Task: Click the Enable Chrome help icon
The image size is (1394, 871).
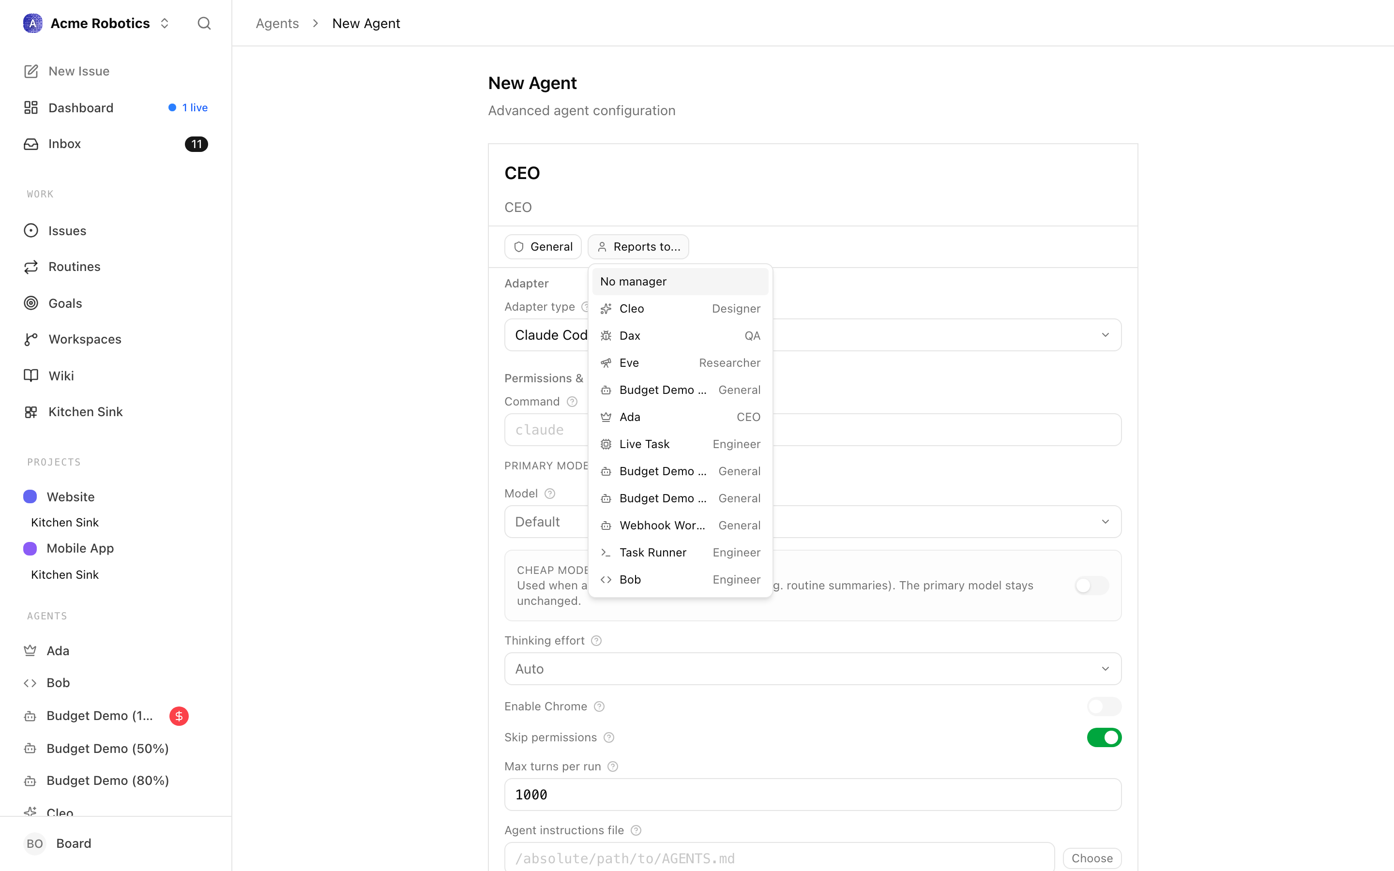Action: 599,706
